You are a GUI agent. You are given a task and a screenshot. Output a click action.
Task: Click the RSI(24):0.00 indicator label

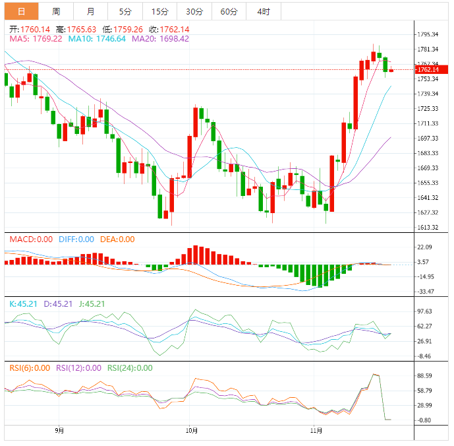click(129, 368)
